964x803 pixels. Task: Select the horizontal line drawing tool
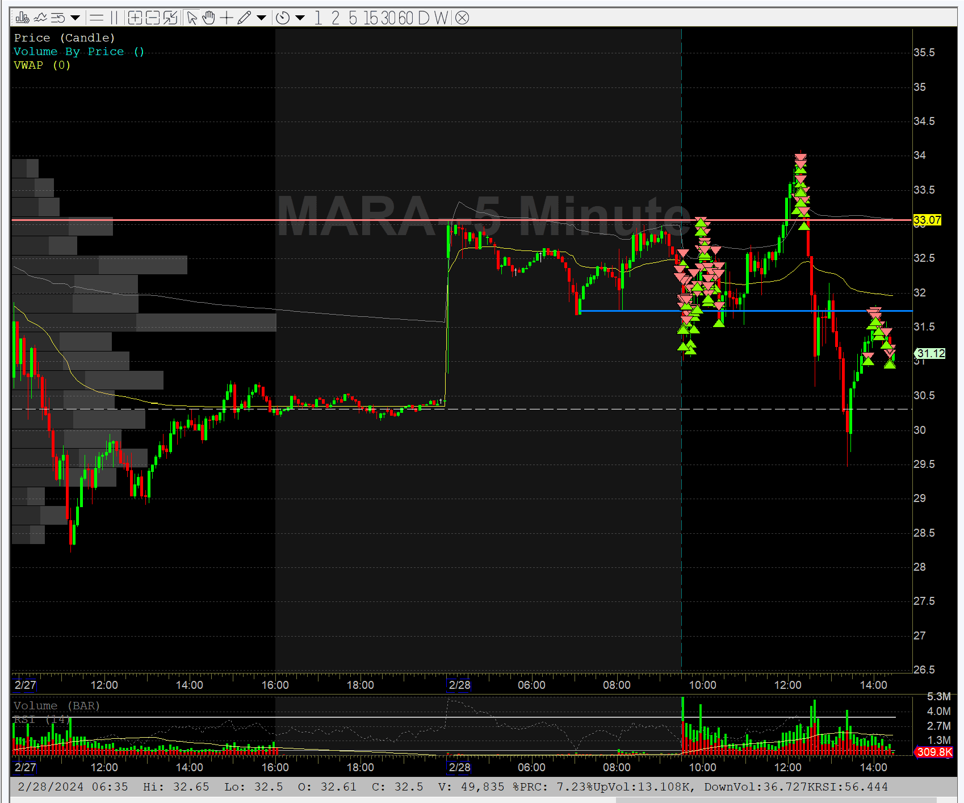tap(97, 18)
